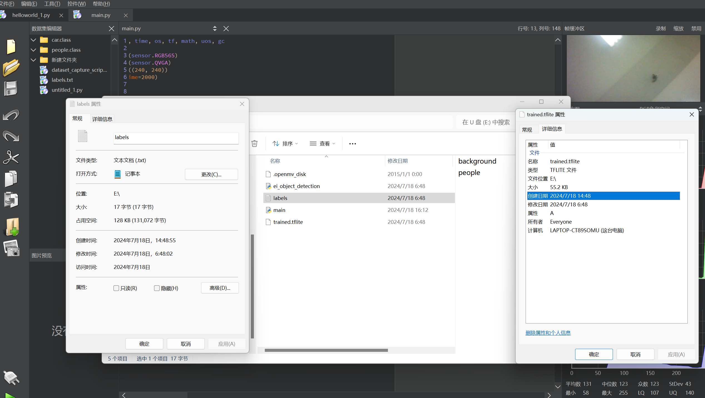Click the Notepad icon beside 记事本
Image resolution: width=705 pixels, height=398 pixels.
click(118, 174)
